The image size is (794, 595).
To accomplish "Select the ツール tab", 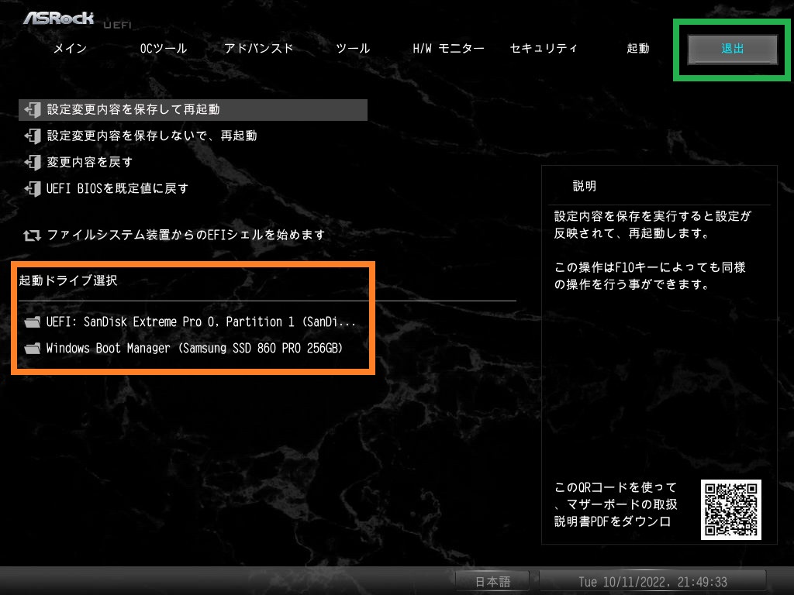I will [353, 49].
